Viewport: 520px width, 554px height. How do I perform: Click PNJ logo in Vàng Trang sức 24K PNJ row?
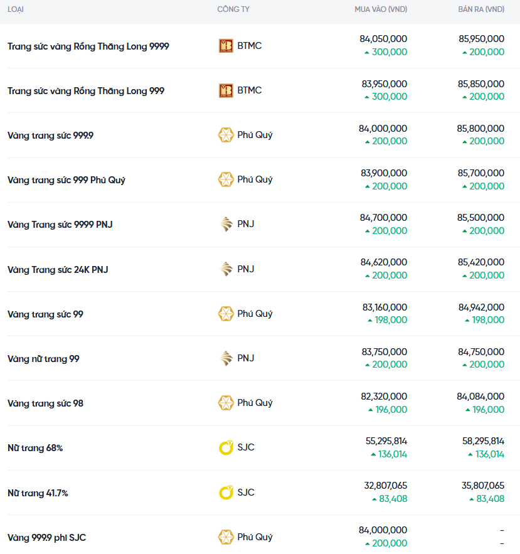coord(226,269)
